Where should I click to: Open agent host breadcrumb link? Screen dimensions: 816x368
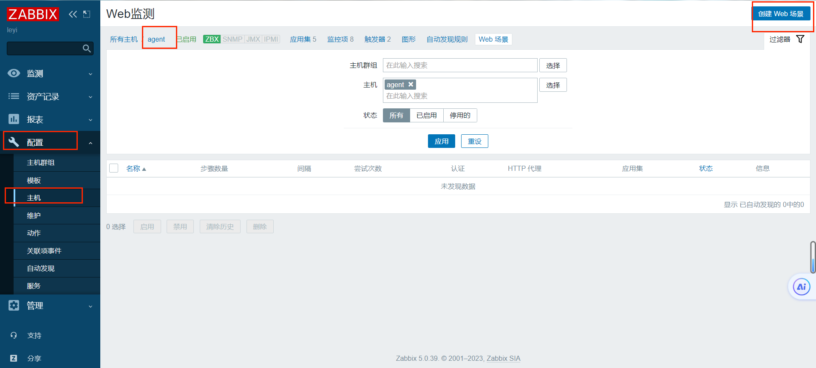point(156,39)
